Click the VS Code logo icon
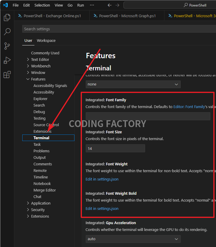 pyautogui.click(x=5, y=5)
